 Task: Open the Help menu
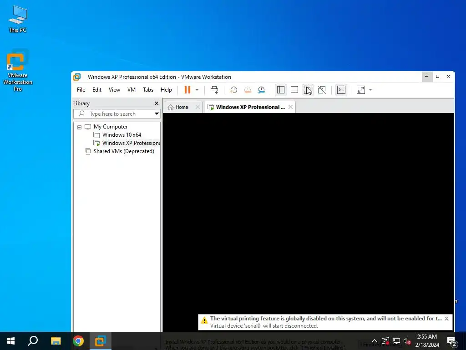click(166, 90)
